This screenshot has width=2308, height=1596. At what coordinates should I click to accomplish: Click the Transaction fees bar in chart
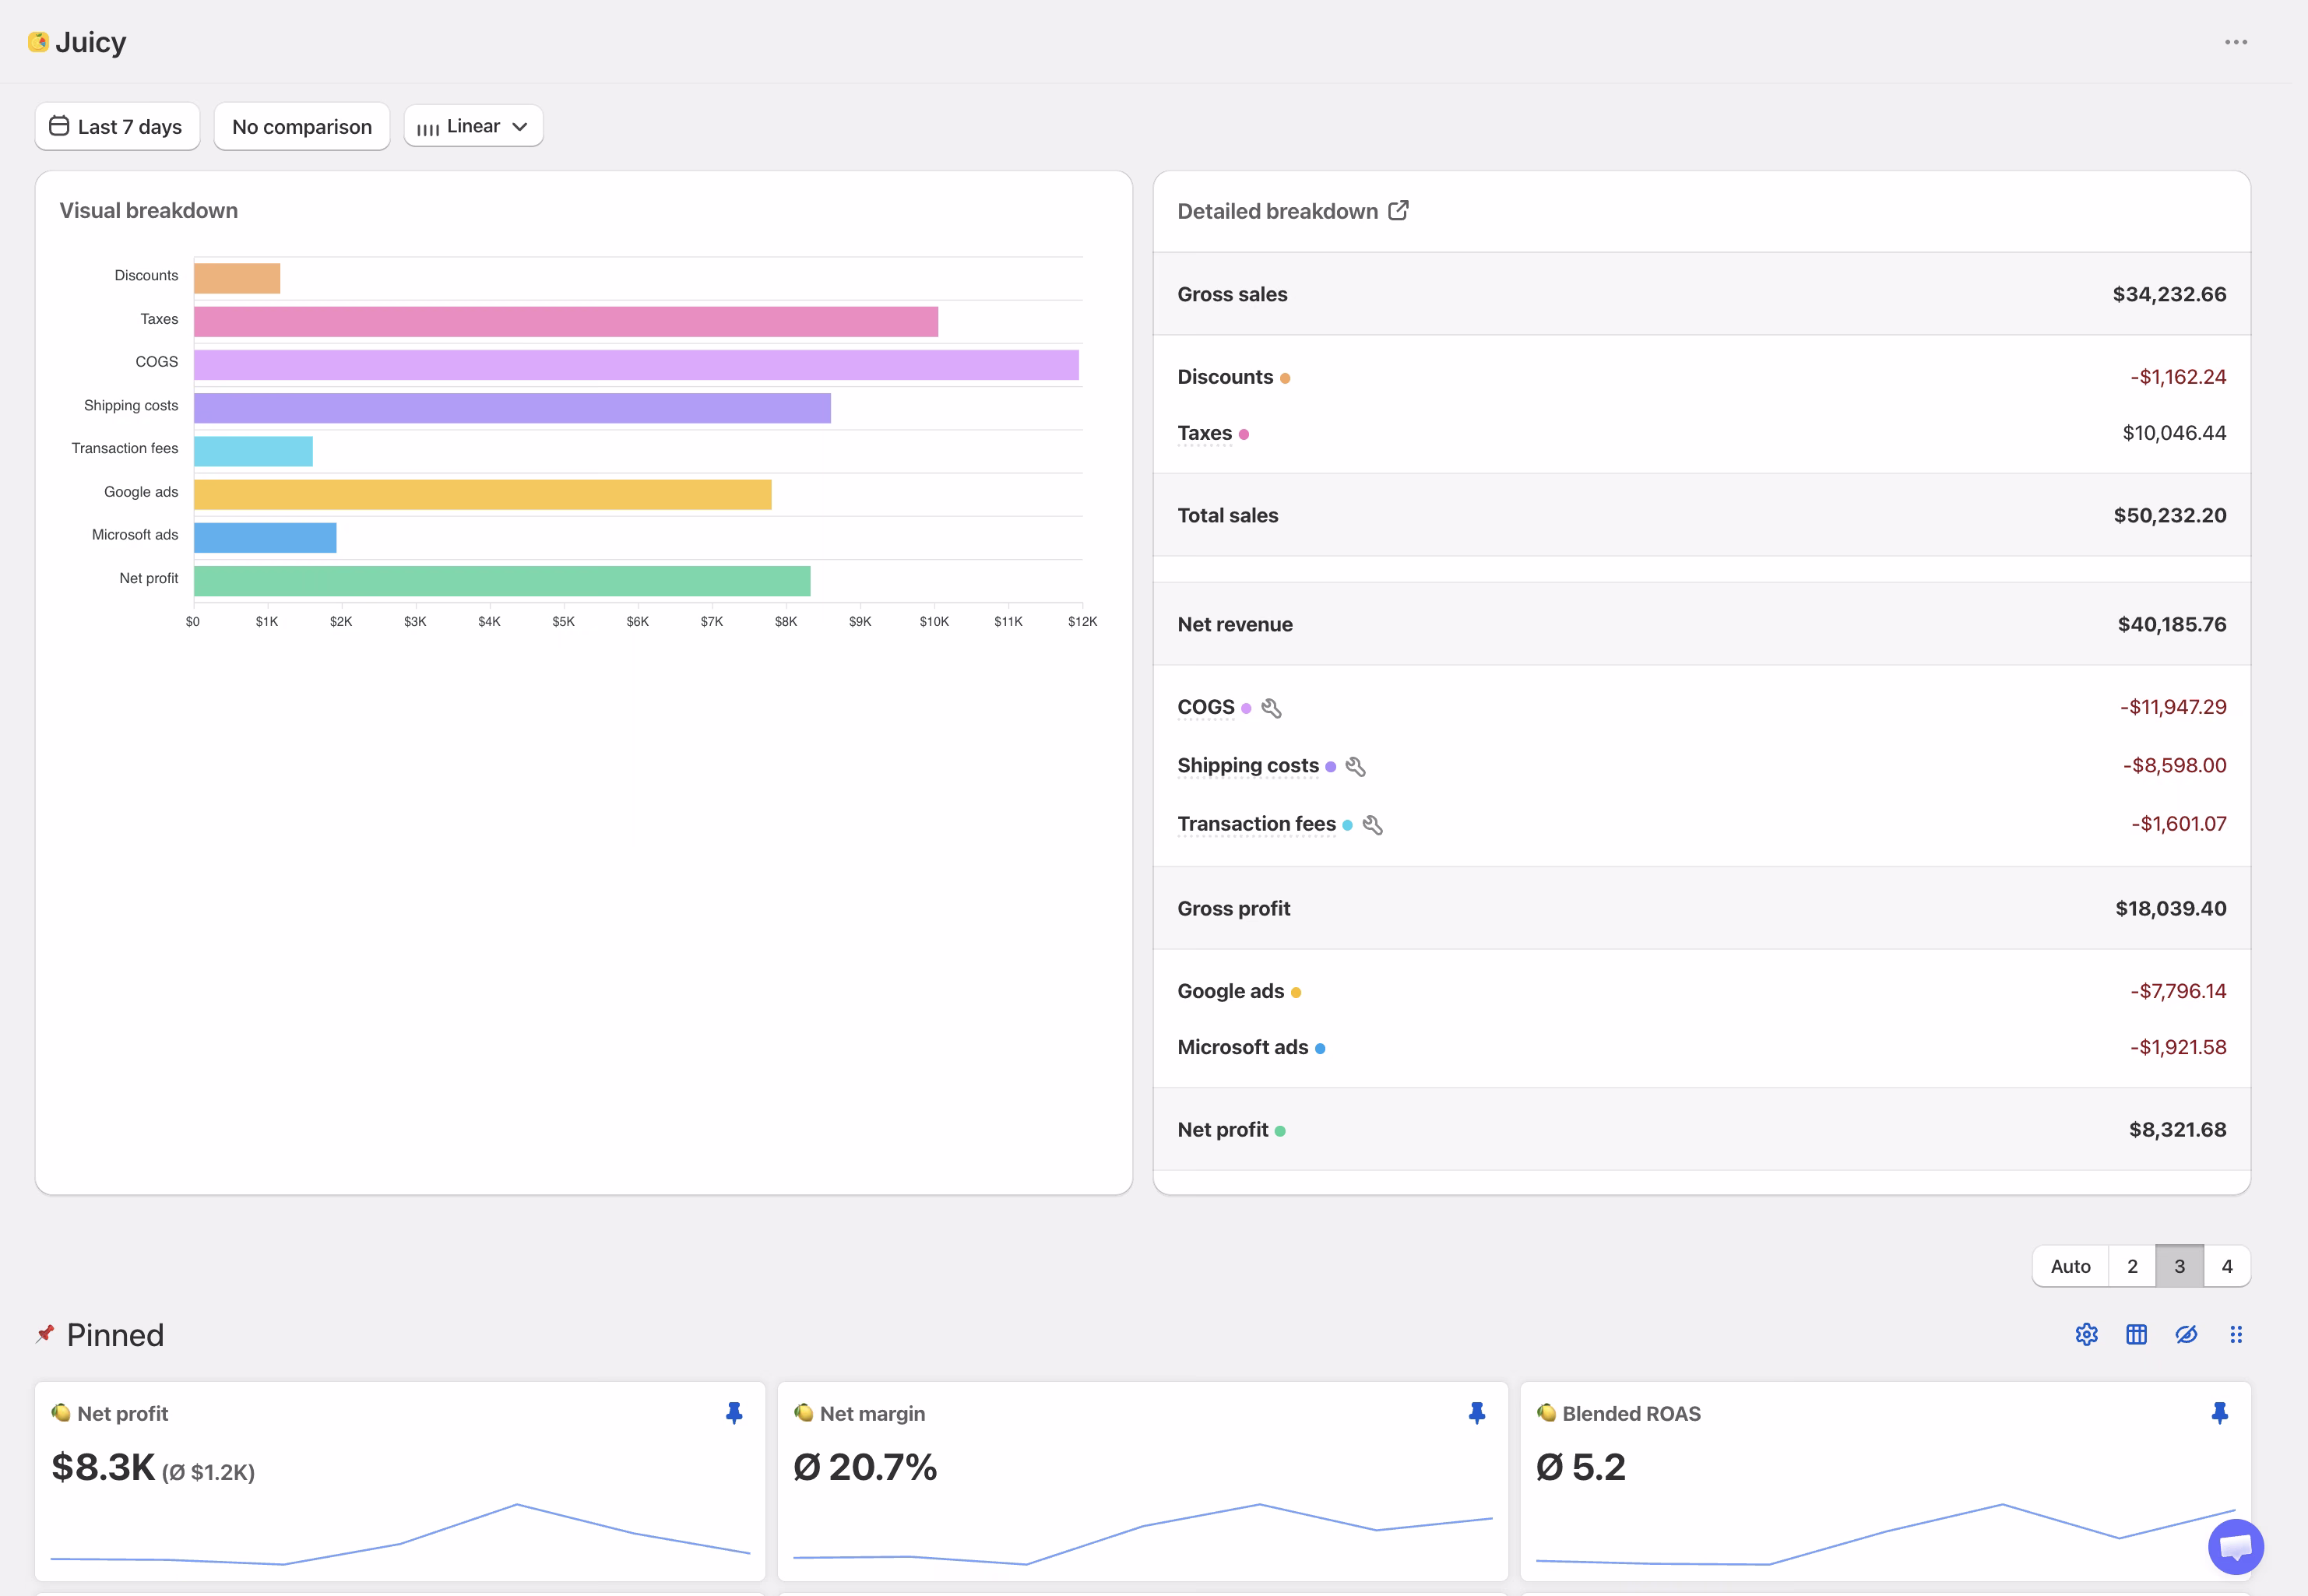(x=253, y=452)
